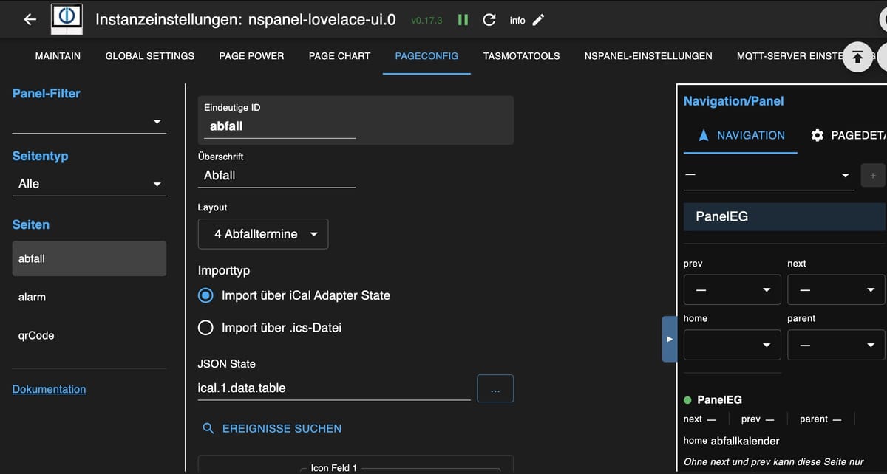Click the ioBroker adapter logo
Image resolution: width=887 pixels, height=474 pixels.
pos(67,20)
